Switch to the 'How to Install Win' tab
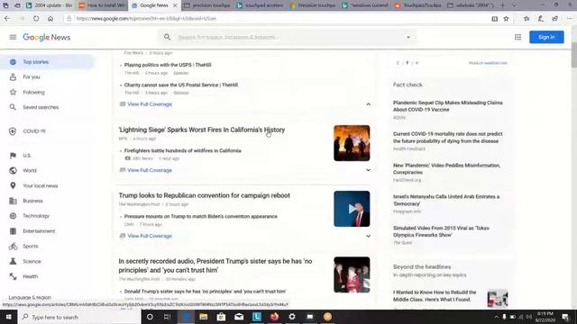The height and width of the screenshot is (324, 577). [x=102, y=5]
